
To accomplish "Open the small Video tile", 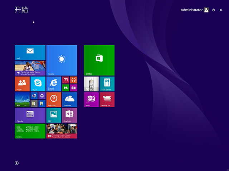I will (65, 80).
